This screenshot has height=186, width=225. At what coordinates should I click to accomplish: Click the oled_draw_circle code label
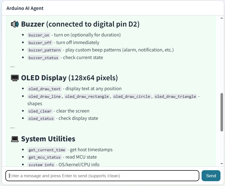point(132,96)
